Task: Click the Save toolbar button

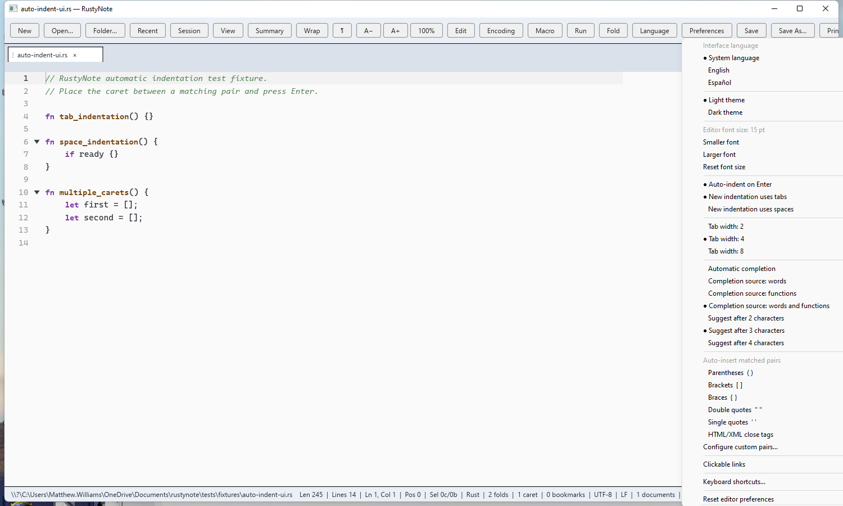Action: click(x=751, y=30)
